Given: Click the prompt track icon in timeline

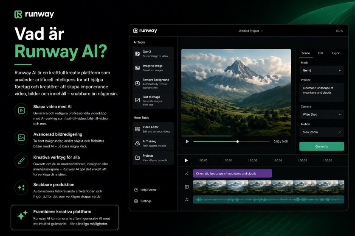Looking at the screenshot, I should click(x=186, y=173).
